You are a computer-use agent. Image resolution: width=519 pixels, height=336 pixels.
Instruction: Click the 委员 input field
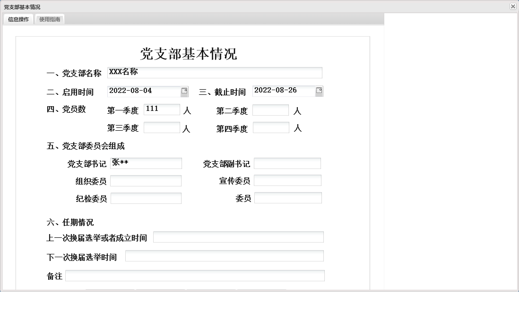click(287, 197)
